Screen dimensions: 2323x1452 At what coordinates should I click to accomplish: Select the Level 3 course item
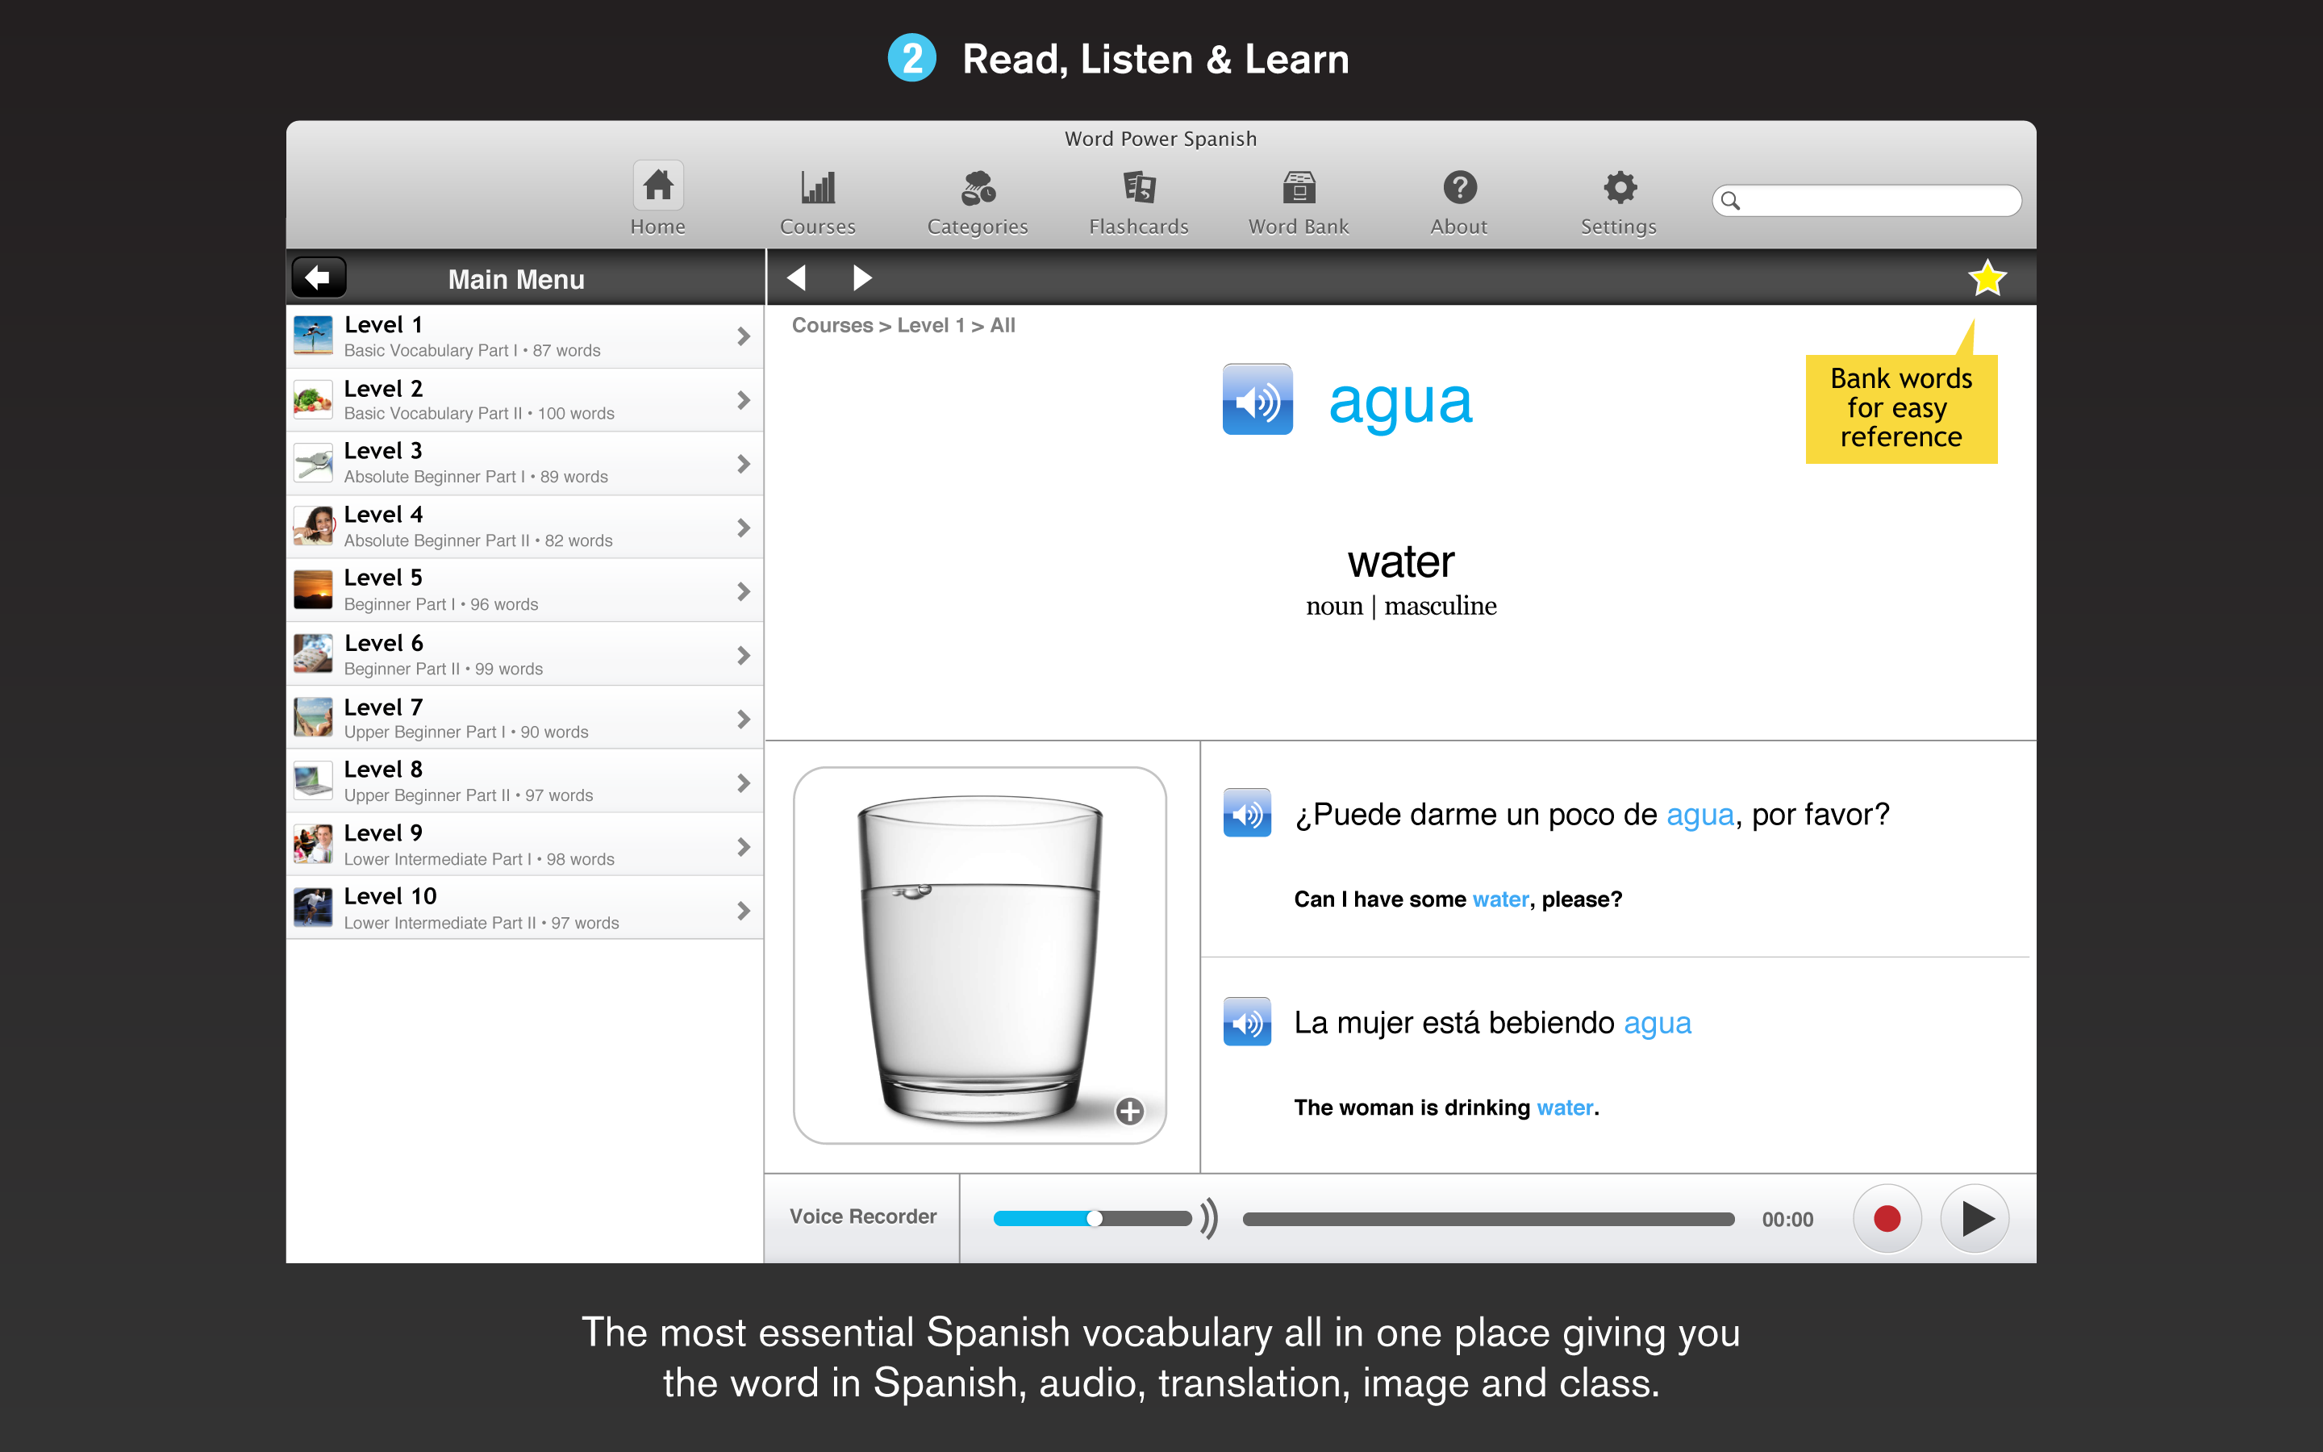pos(525,461)
